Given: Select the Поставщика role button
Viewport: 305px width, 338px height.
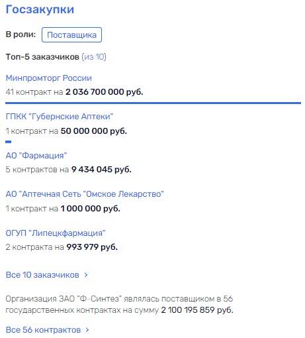Looking at the screenshot, I should pyautogui.click(x=71, y=34).
